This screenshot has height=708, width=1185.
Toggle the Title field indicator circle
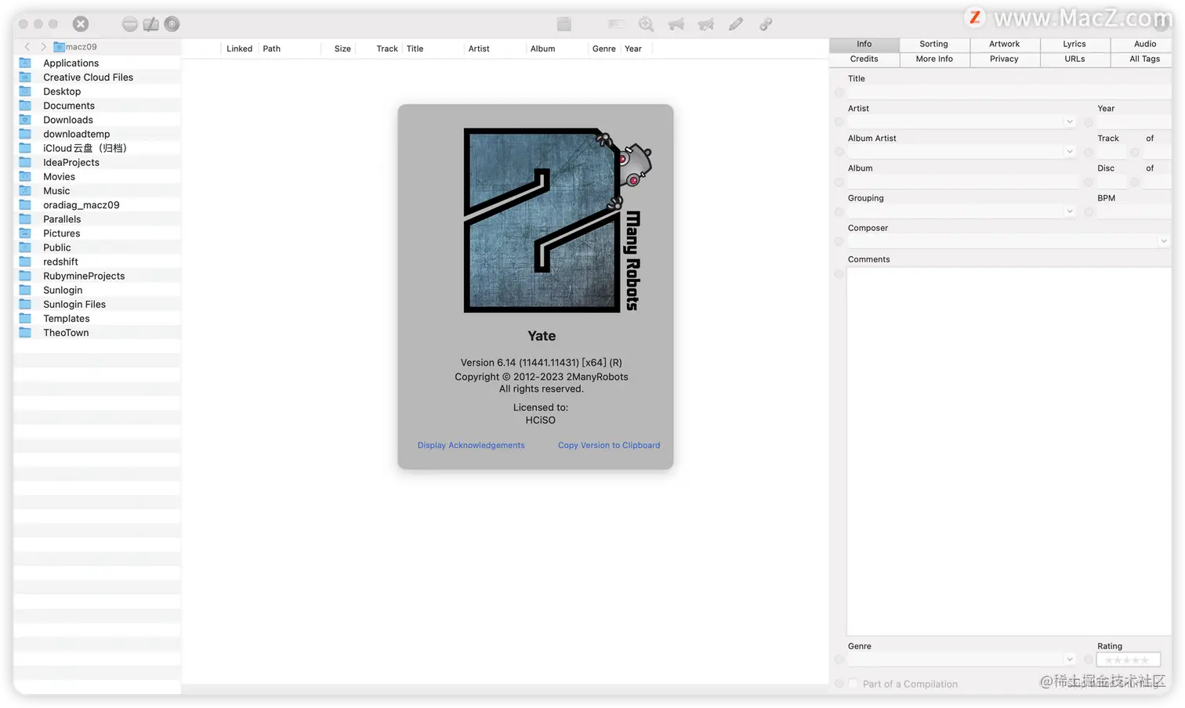(839, 92)
